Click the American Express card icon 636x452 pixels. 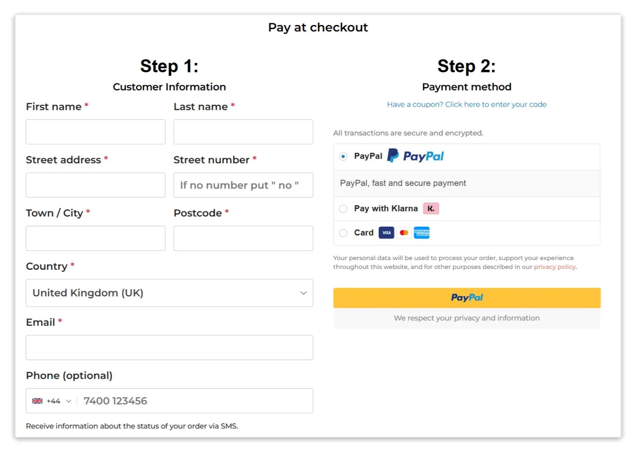pyautogui.click(x=421, y=233)
